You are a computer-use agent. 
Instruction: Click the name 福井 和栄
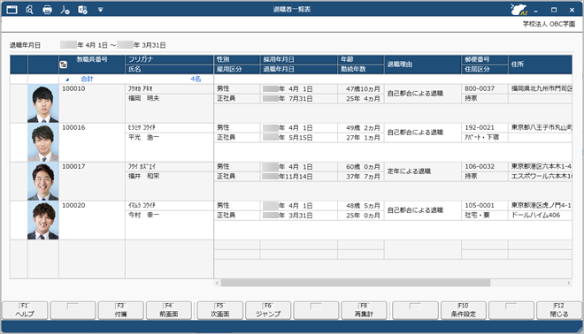pyautogui.click(x=143, y=177)
